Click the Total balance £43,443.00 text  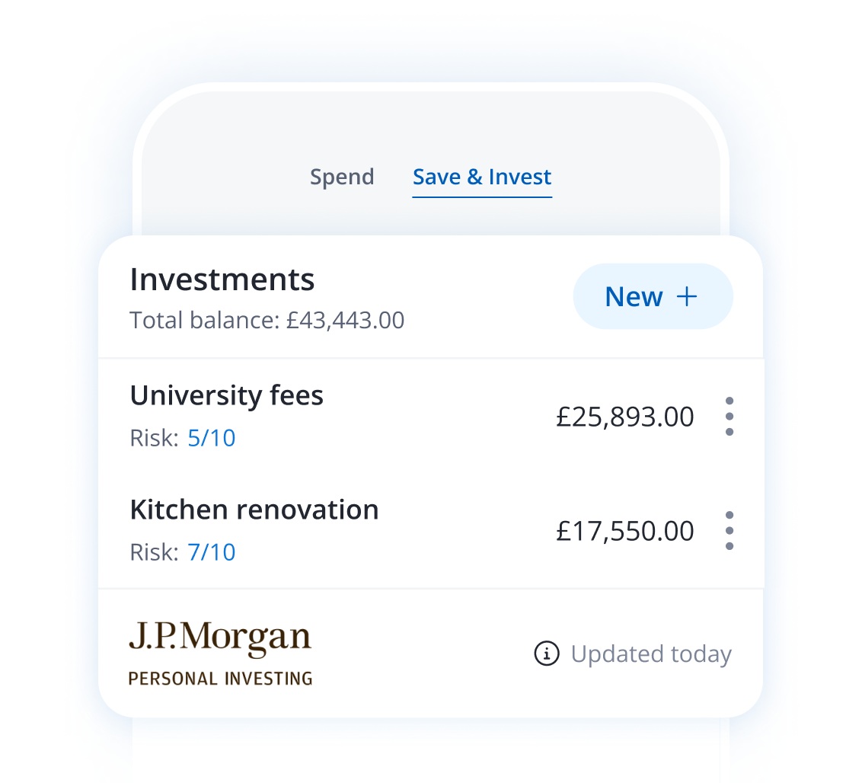267,320
